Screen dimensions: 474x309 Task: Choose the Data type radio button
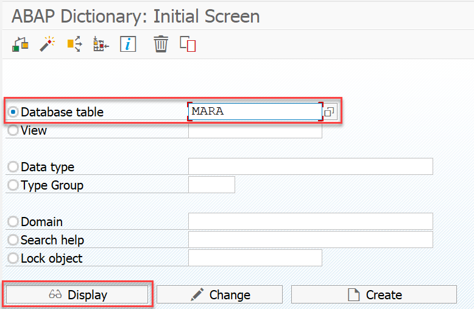[13, 167]
